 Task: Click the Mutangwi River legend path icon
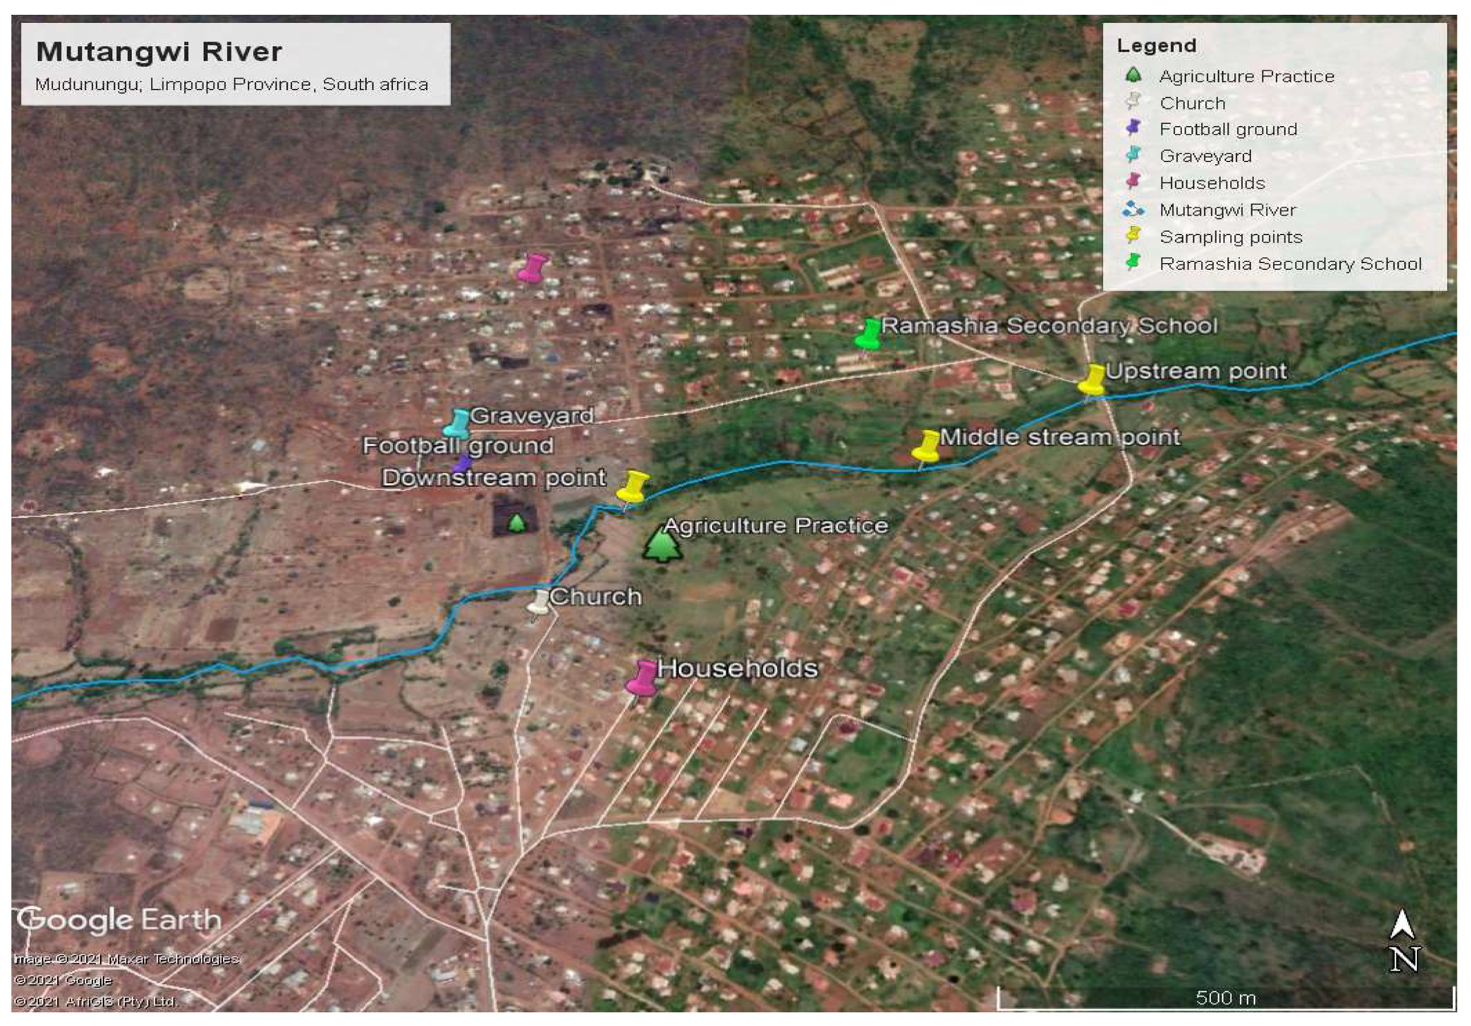[x=1133, y=209]
